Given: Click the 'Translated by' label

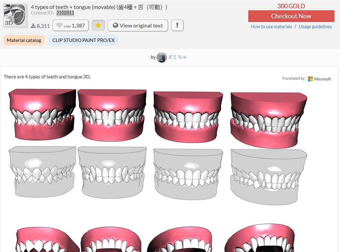Looking at the screenshot, I should pyautogui.click(x=293, y=78).
